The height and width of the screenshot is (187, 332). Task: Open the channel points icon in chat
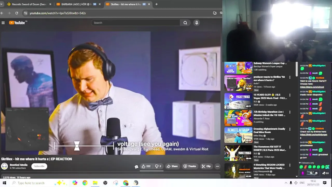coord(324,173)
